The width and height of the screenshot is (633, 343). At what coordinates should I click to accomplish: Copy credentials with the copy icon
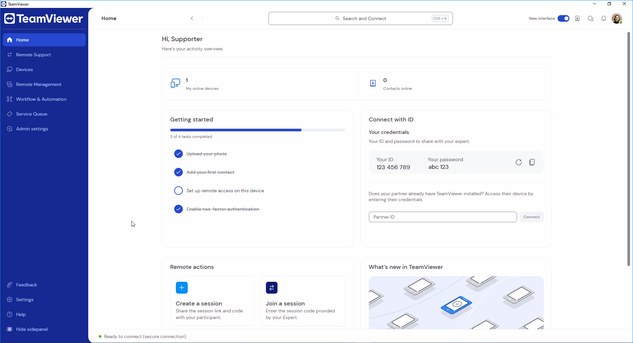[532, 162]
